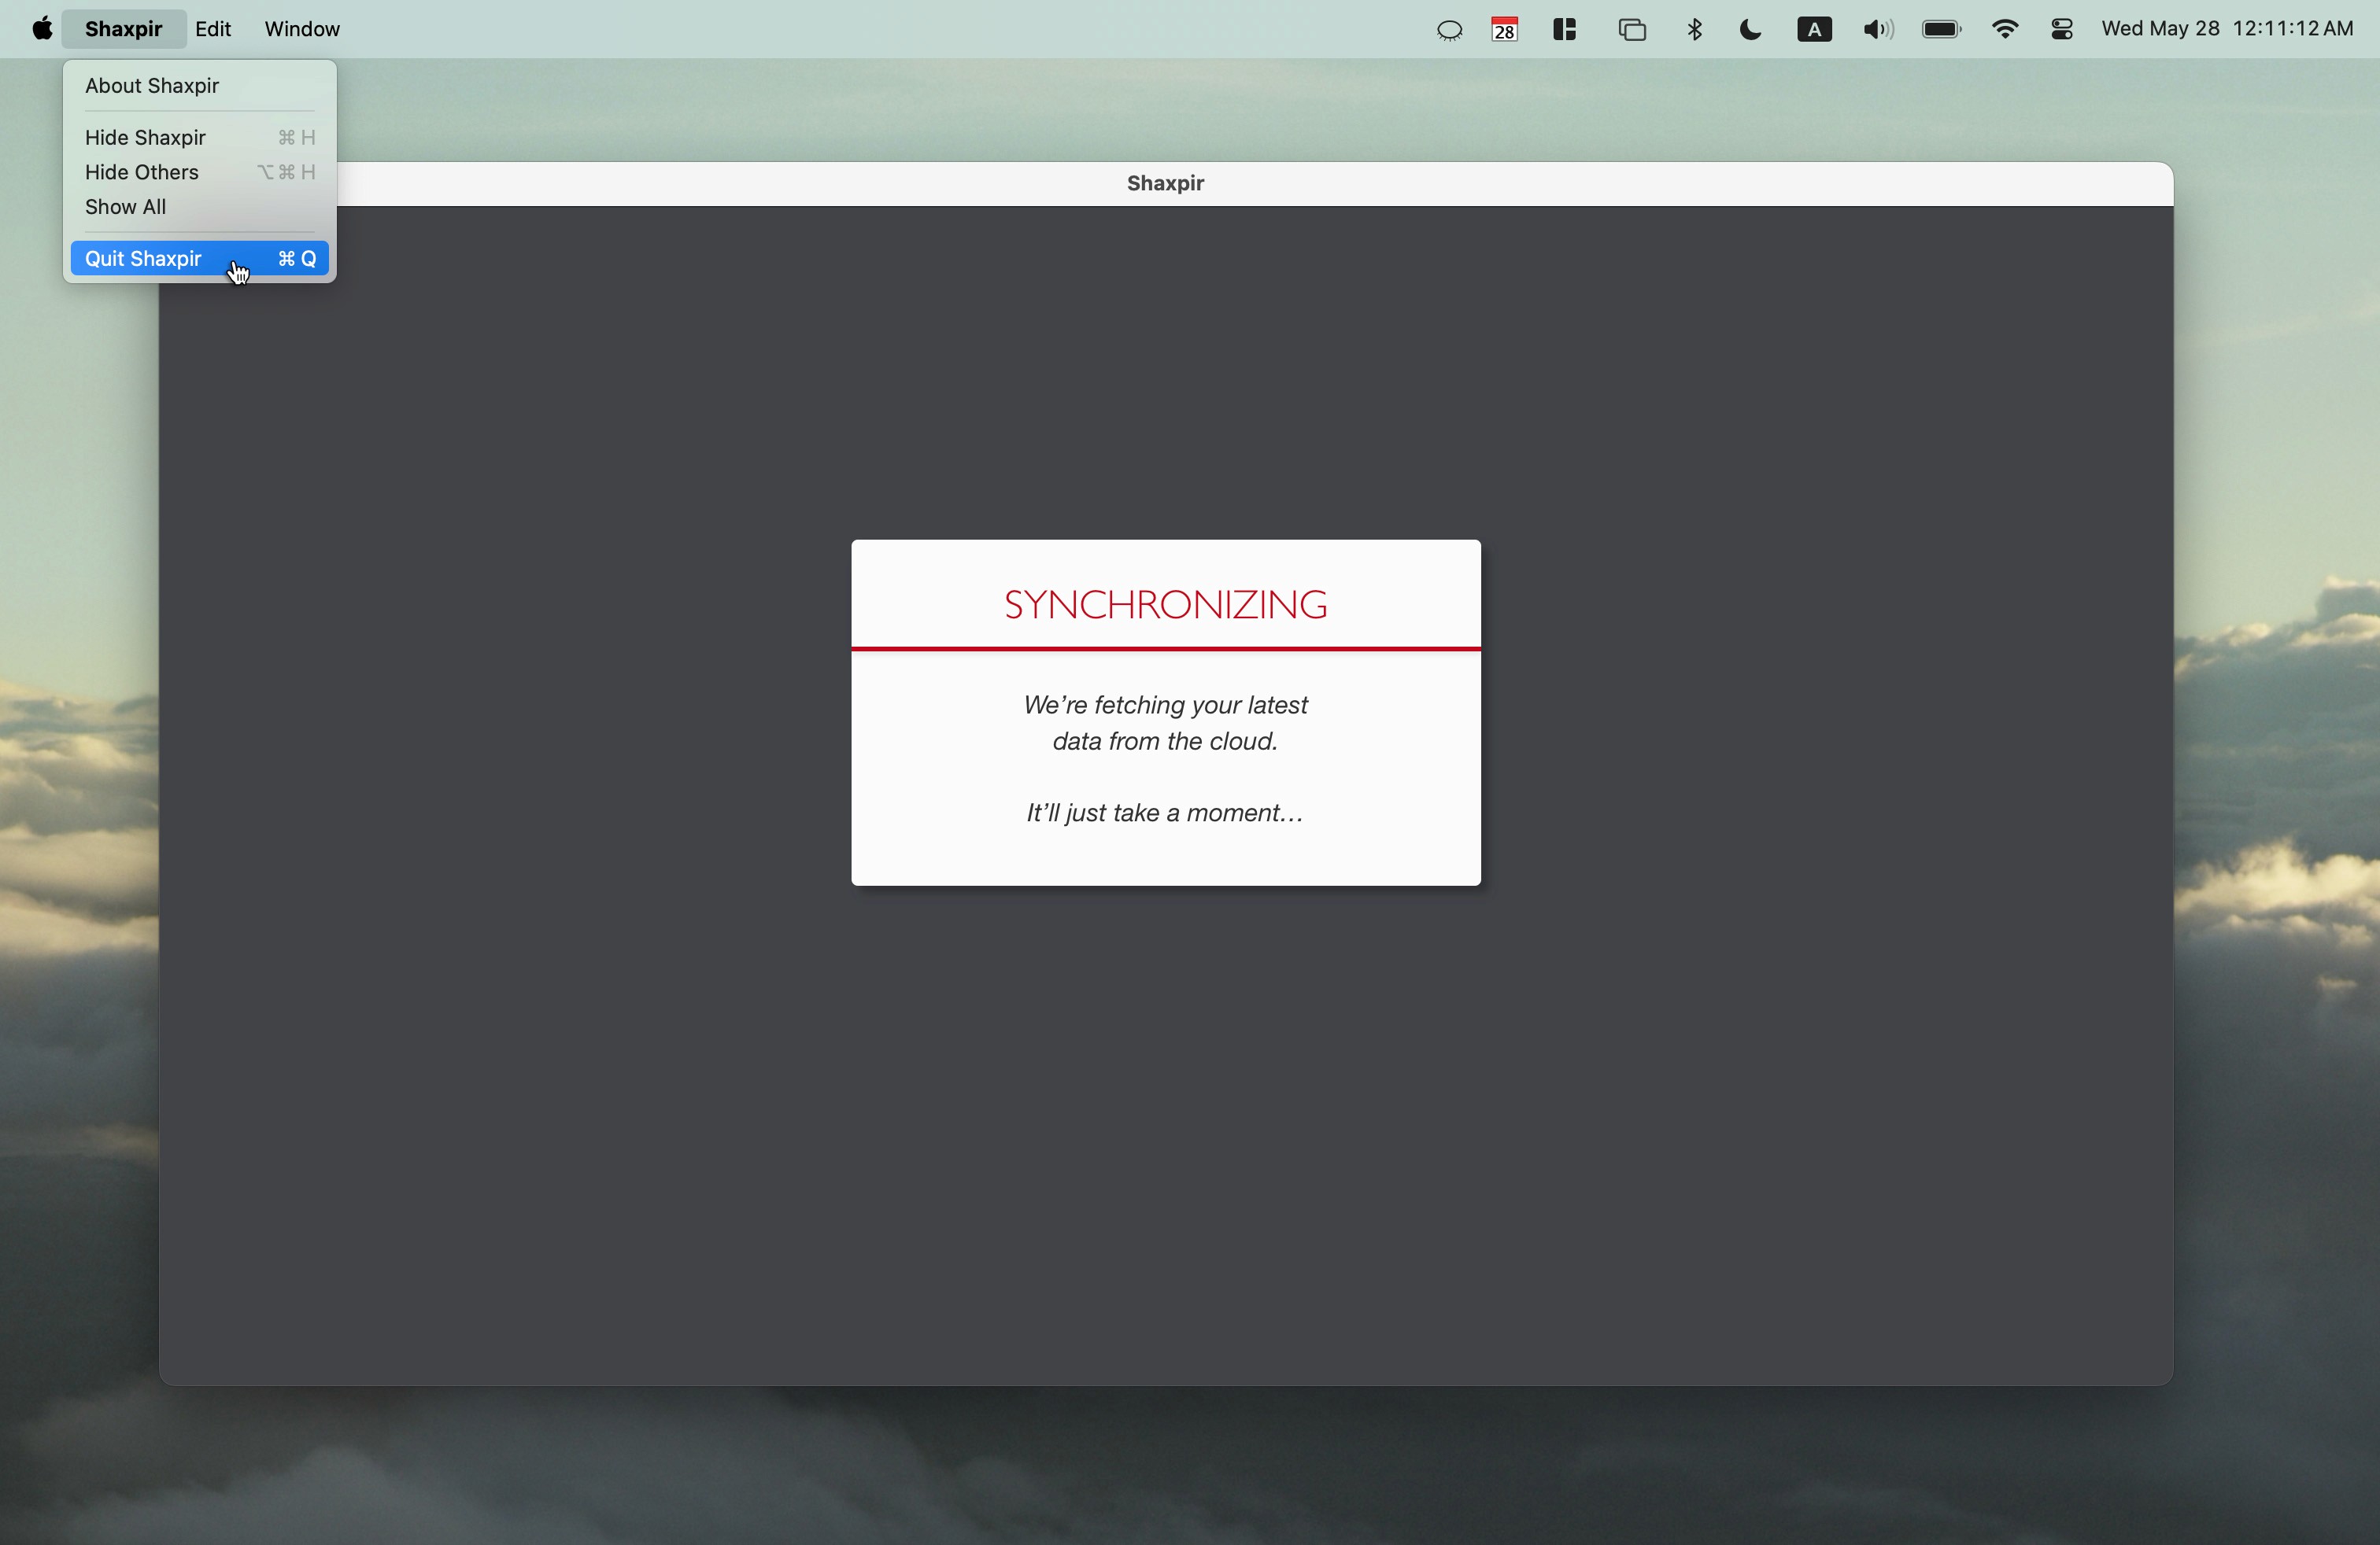Choose About Shaxpir from menu
The height and width of the screenshot is (1545, 2380).
click(152, 86)
